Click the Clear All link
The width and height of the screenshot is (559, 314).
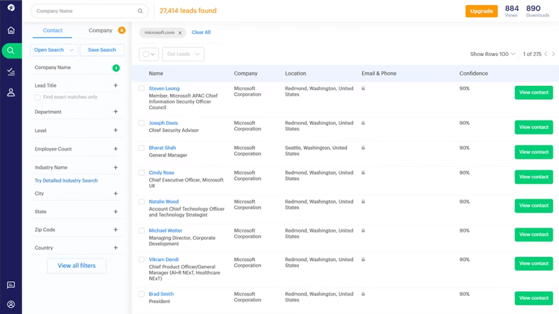click(201, 32)
